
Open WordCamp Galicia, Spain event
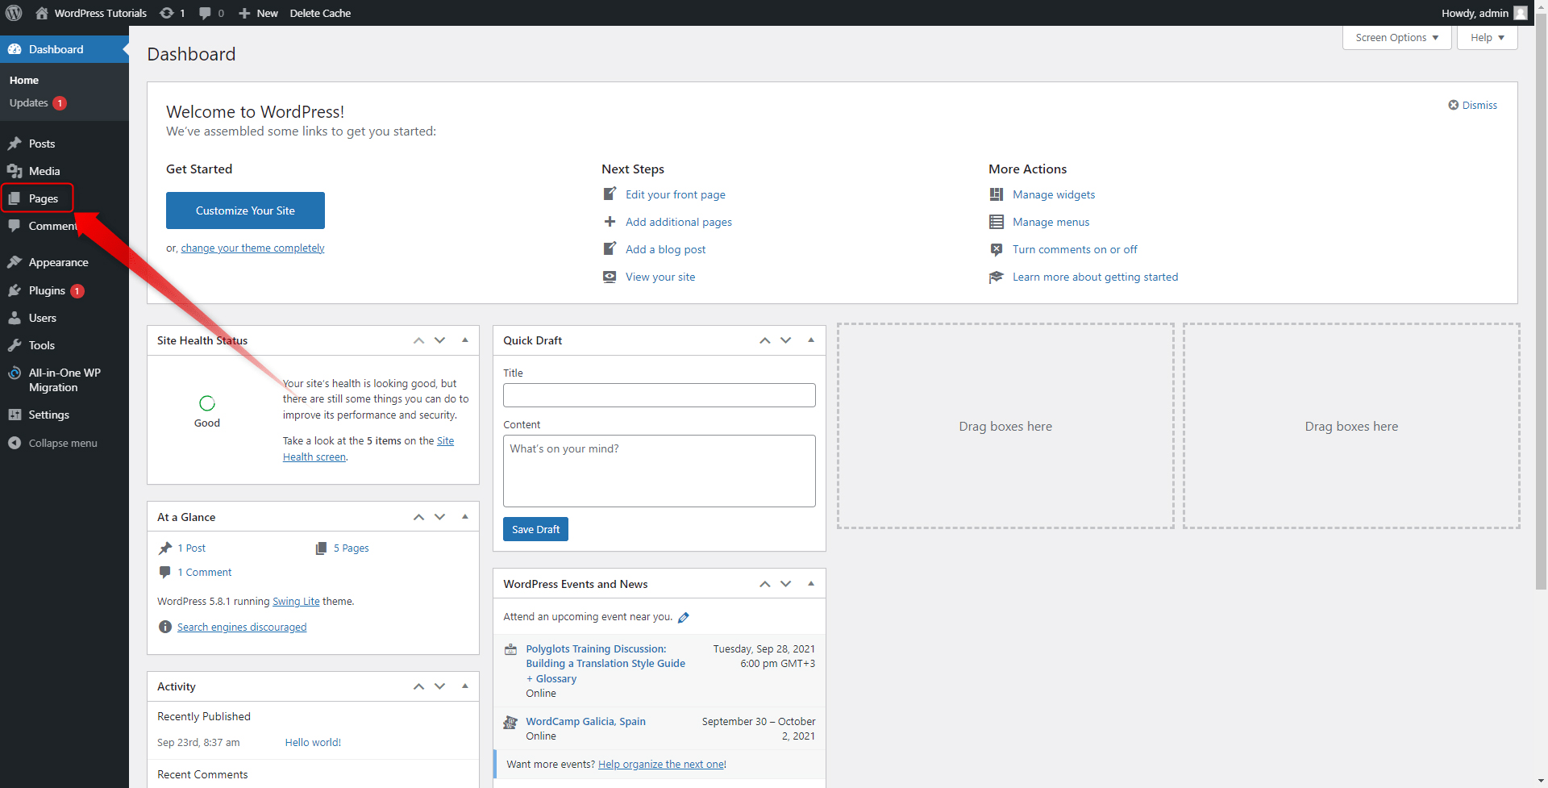pyautogui.click(x=585, y=722)
